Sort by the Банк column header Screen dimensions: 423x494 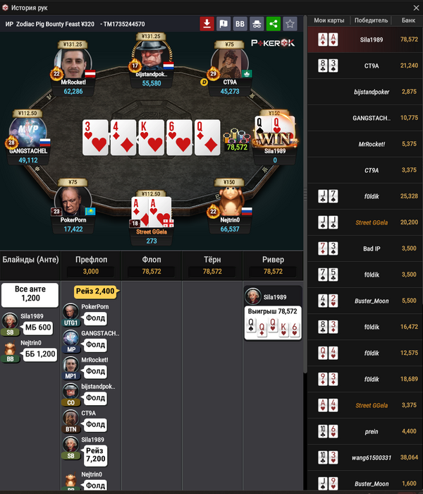(408, 20)
